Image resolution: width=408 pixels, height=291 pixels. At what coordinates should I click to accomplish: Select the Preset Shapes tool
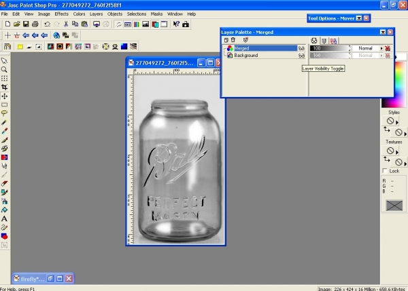coord(4,236)
